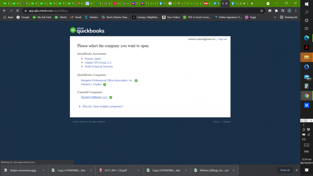Click the Intuit QuickBooks logo
Screen dimensions: 313x176
(87, 31)
